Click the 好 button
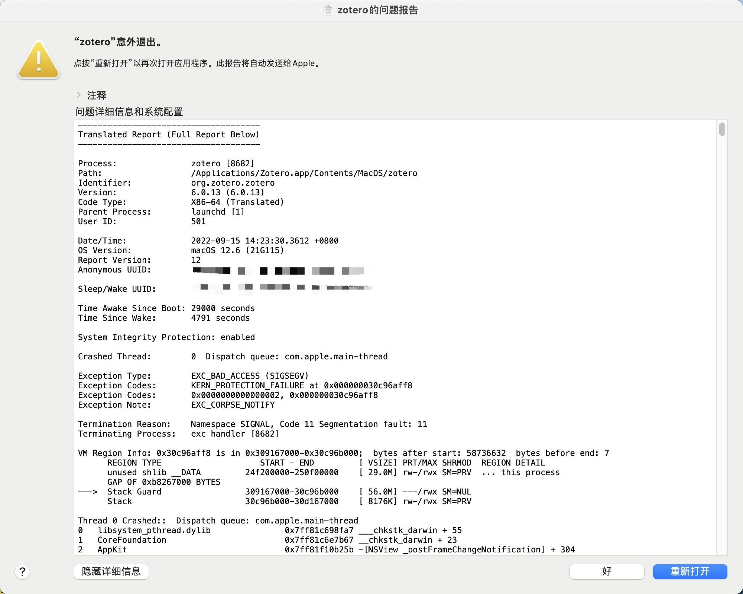Image resolution: width=743 pixels, height=594 pixels. coord(607,571)
